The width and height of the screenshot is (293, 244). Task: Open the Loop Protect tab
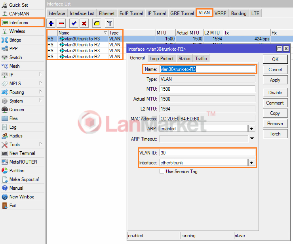pos(161,59)
